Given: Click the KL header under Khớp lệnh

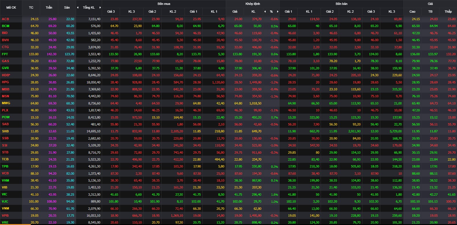Looking at the screenshot, I should click(253, 12).
